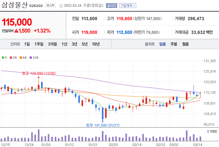Switch to 월봉 monthly candle chart

click(x=186, y=44)
